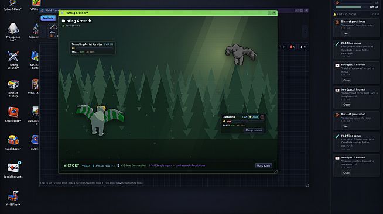Open the Bioasset Registry desktop icon

pyautogui.click(x=13, y=84)
